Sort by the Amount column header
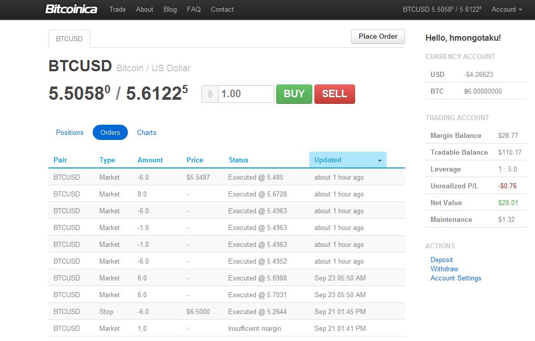Screen dimensions: 535x341 150,160
